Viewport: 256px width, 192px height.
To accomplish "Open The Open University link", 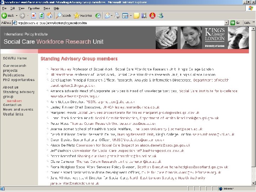I will [x=150, y=129].
